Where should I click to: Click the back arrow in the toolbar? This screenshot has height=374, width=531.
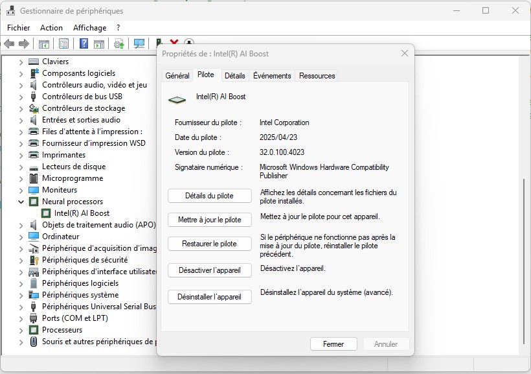click(x=9, y=43)
